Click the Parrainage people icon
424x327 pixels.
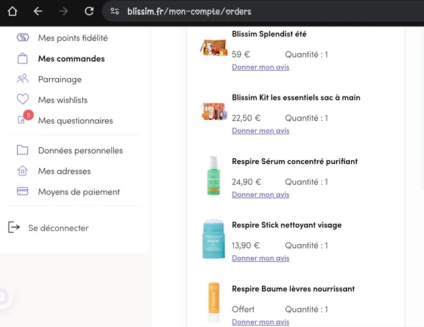pos(23,79)
